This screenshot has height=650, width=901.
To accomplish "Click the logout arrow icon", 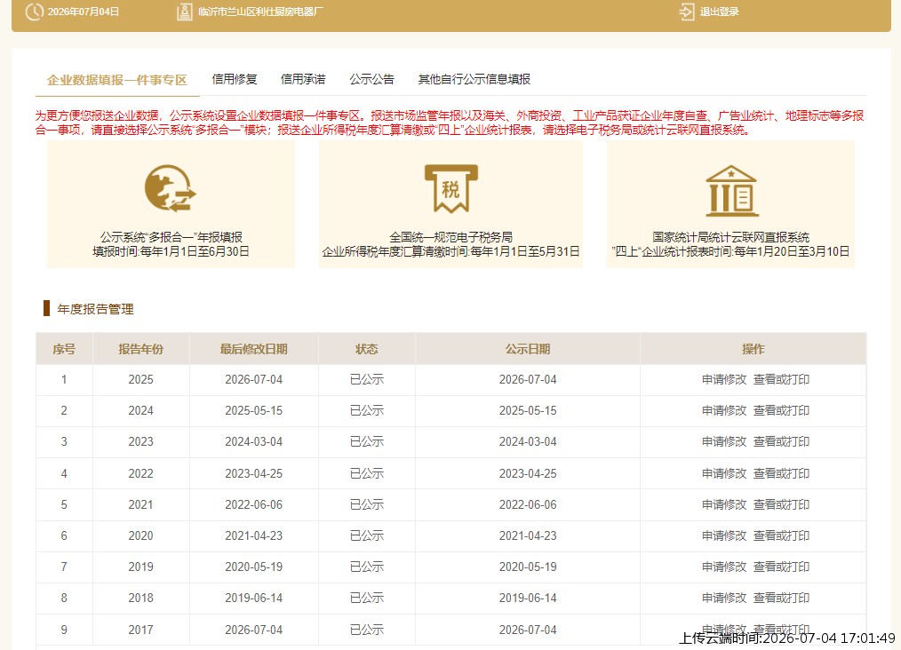I will (x=687, y=12).
